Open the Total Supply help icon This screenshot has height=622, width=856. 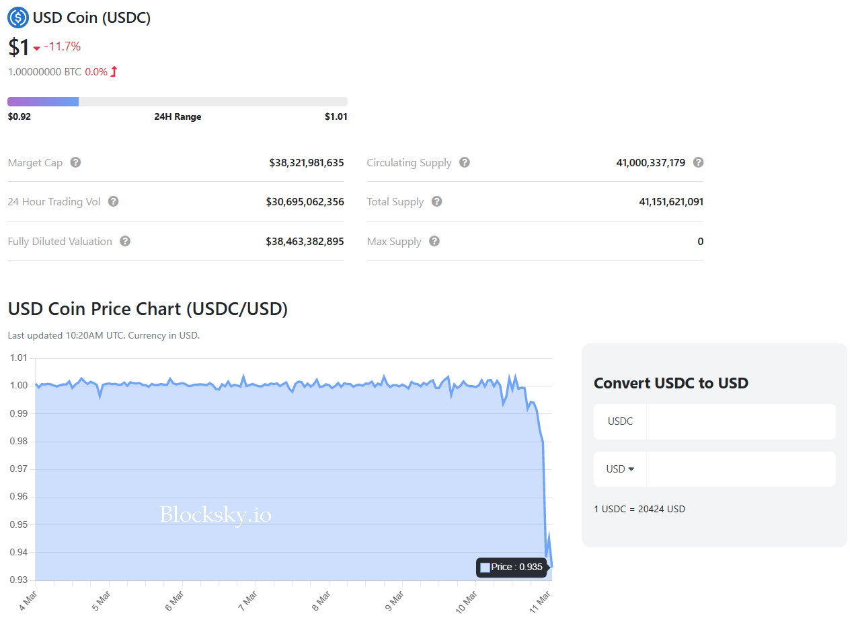pos(437,201)
